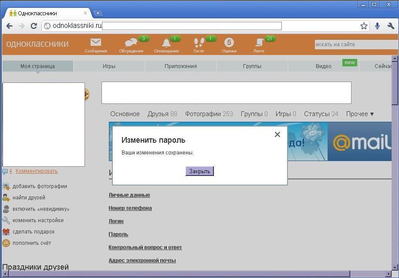
Task: Open Игры 0 profile section
Action: tap(286, 114)
